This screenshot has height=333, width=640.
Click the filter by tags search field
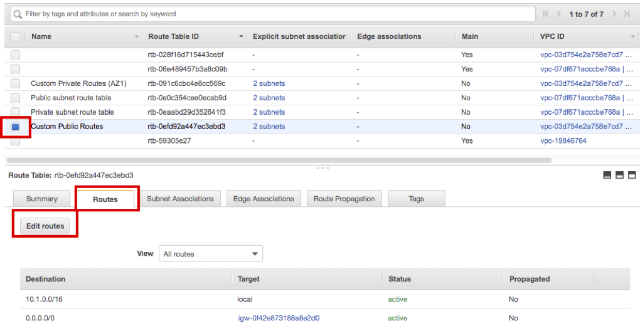[x=276, y=14]
